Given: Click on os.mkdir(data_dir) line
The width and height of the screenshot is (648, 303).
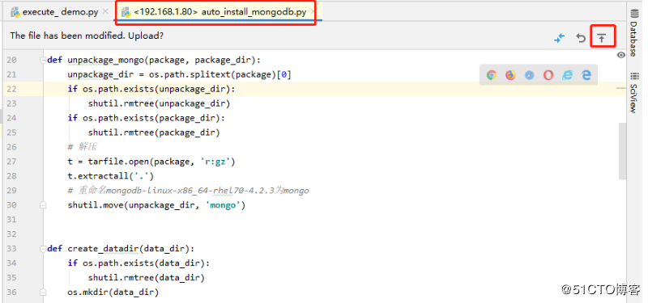Looking at the screenshot, I should 113,292.
